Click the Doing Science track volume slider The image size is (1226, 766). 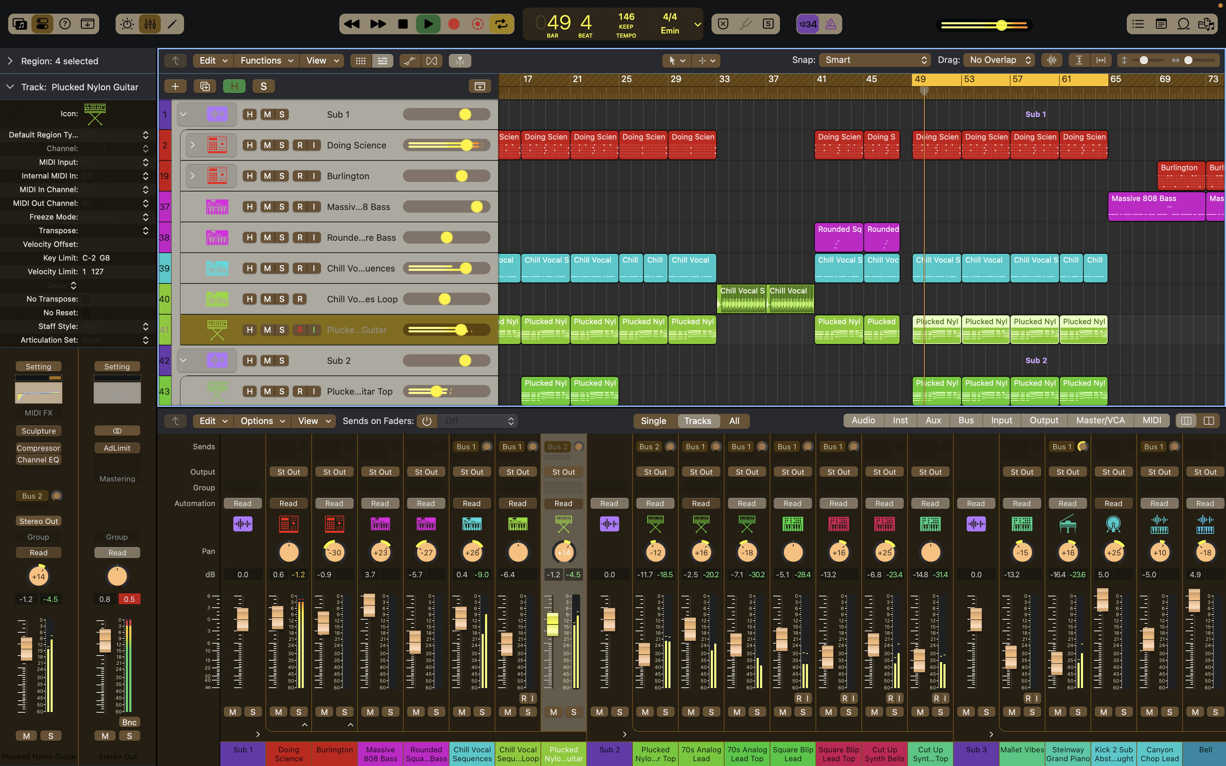coord(446,145)
